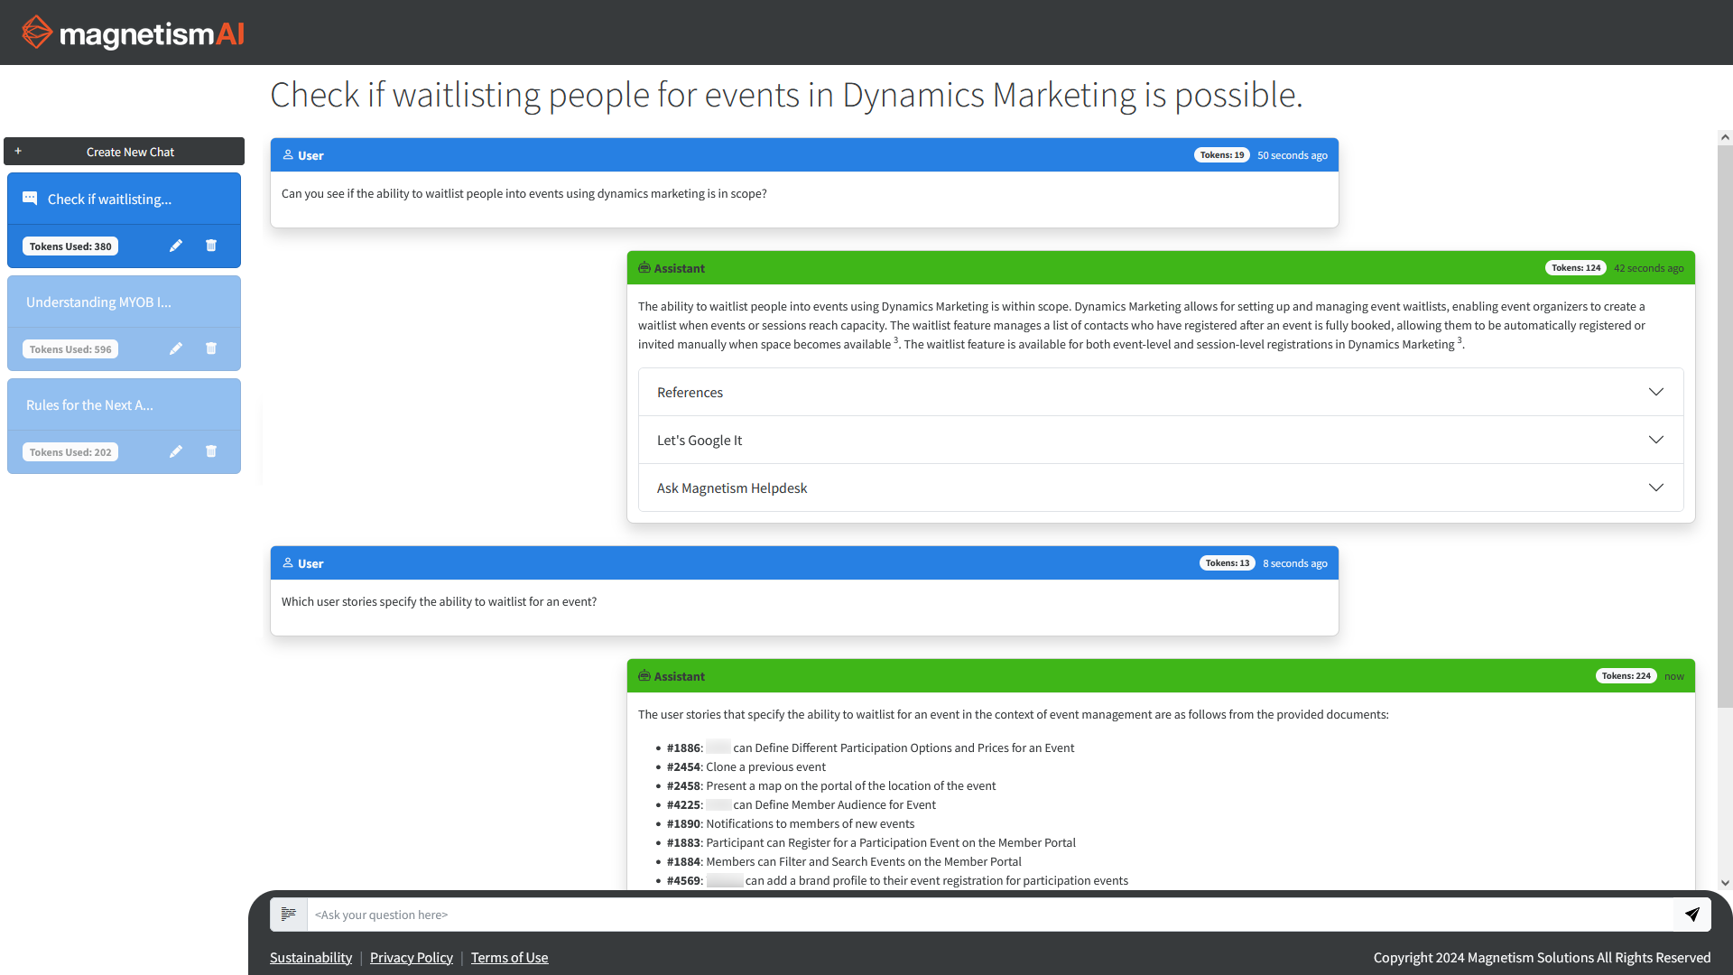Screen dimensions: 1733x975
Task: Click the 'Tokens: 13' badge
Action: pyautogui.click(x=1228, y=563)
